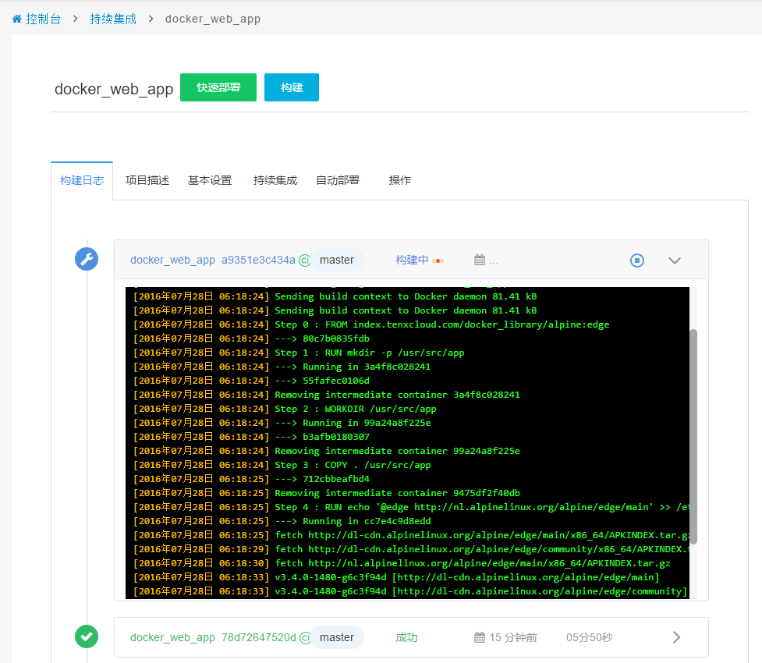Screen dimensions: 762x663
Task: Click the 快速部署 button
Action: coord(218,87)
